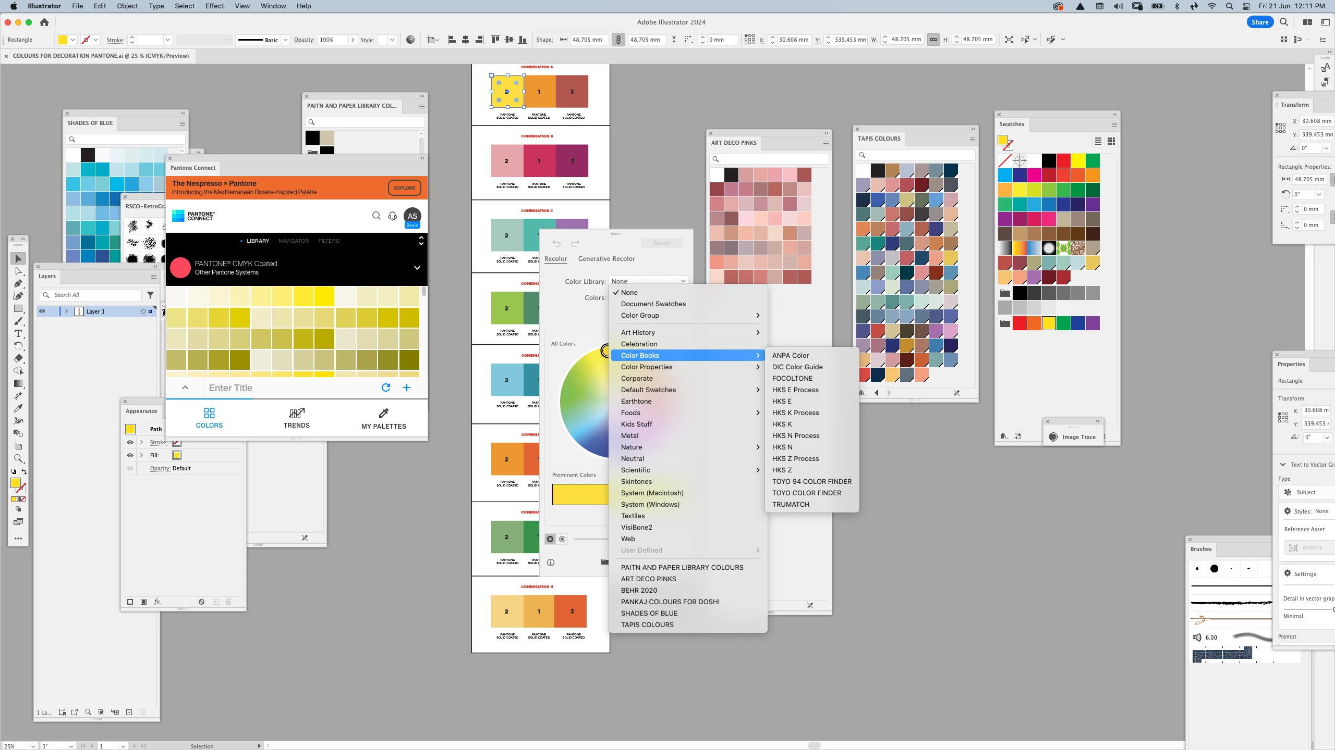
Task: Expand PANTONE CMYK Coated system chevron
Action: coord(417,268)
